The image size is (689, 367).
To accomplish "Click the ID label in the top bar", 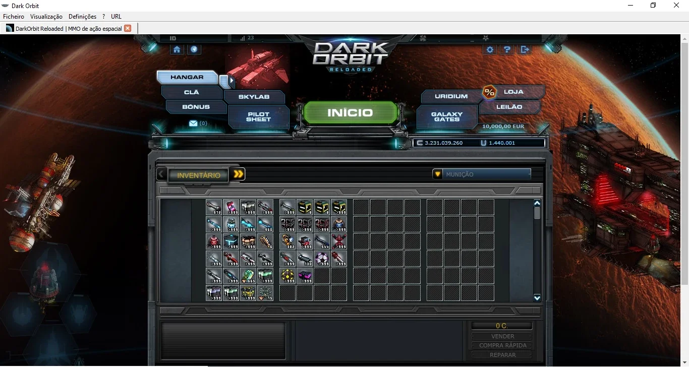I will (x=173, y=38).
